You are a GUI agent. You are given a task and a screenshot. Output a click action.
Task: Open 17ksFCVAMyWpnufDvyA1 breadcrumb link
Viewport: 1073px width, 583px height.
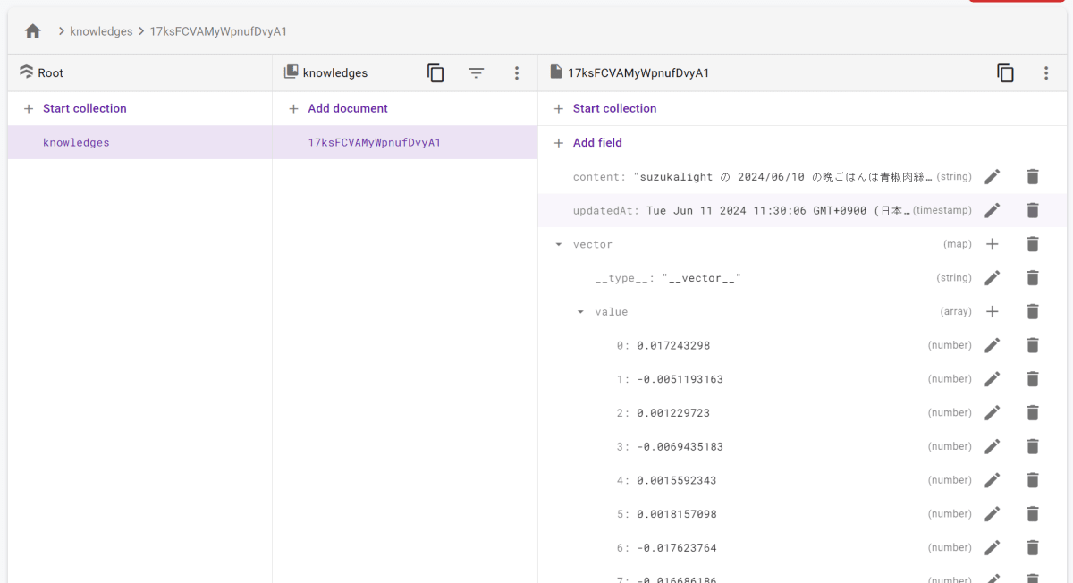pos(218,31)
